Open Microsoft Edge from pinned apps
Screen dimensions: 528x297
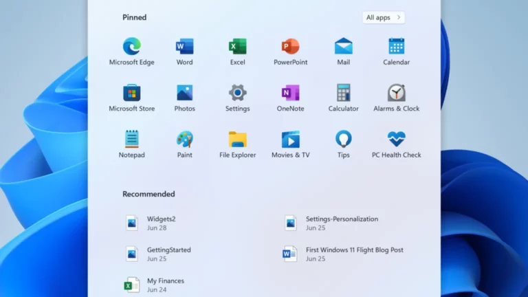pos(132,51)
